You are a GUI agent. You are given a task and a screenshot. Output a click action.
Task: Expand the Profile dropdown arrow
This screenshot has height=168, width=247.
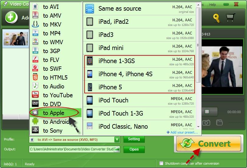click(117, 139)
